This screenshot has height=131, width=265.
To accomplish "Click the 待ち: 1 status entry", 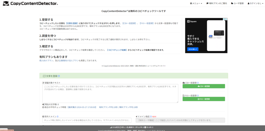I will (x=123, y=127).
